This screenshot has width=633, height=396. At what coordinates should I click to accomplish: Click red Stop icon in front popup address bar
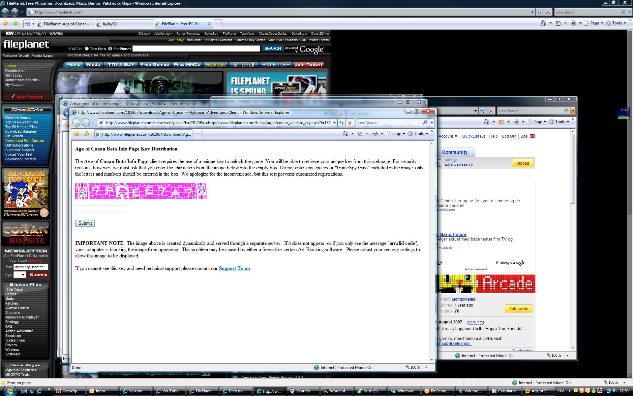[x=350, y=123]
